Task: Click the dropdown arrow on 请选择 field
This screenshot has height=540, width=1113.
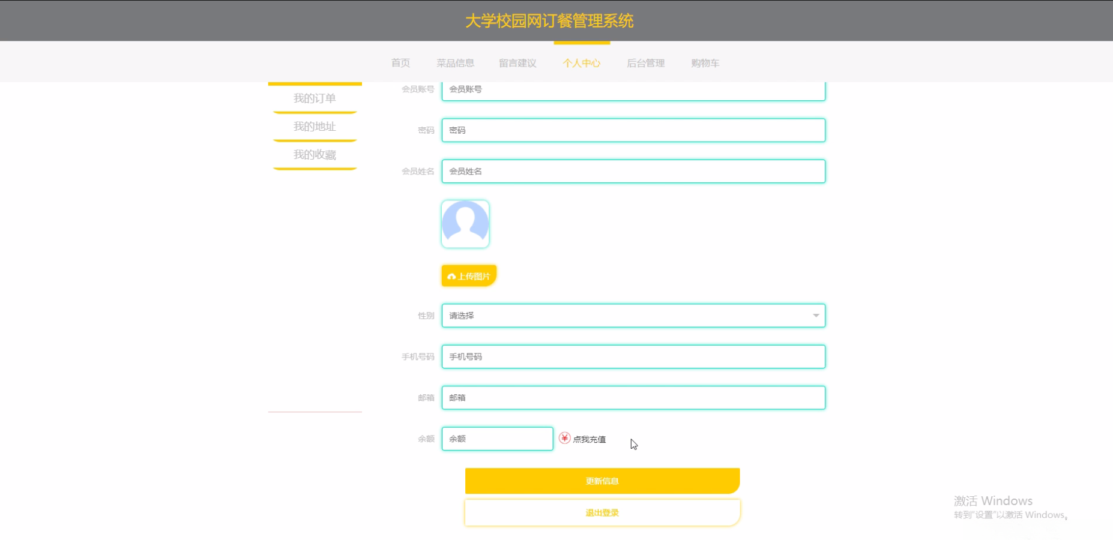Action: 815,315
